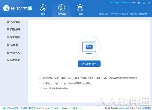Screen dimensions: 152x110
Task: Open the 用户中心 link
Action: 125,3
